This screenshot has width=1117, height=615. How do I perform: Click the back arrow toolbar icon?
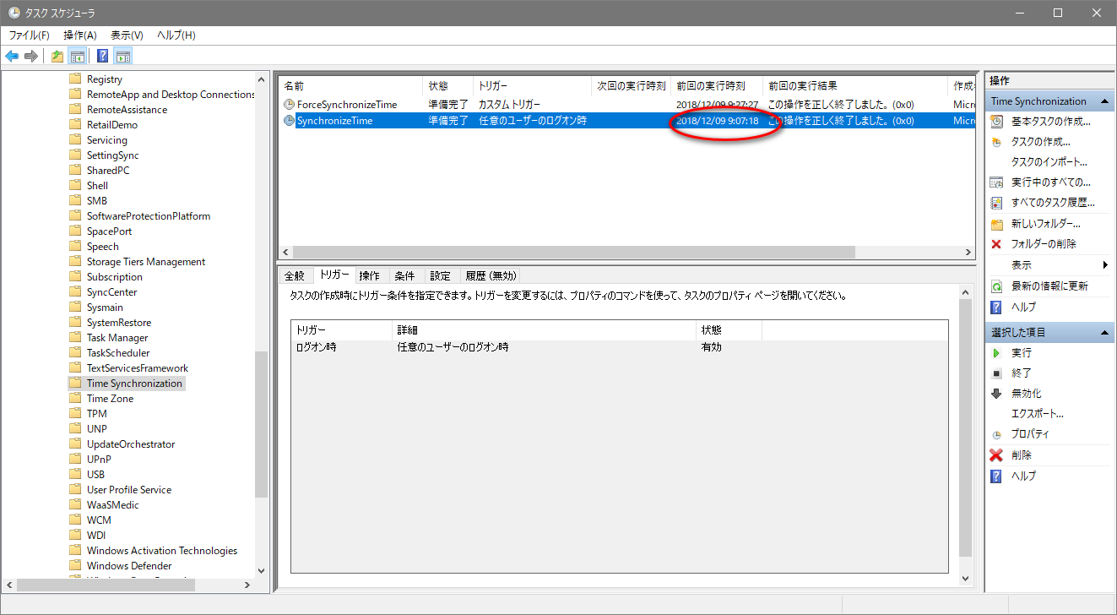[12, 57]
